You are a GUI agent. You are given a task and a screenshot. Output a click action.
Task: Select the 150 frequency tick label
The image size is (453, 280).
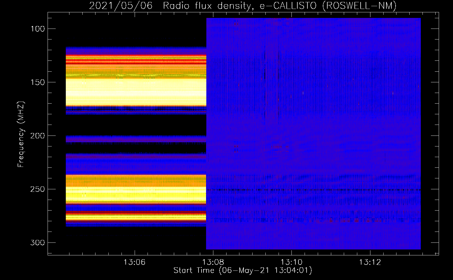(x=38, y=82)
